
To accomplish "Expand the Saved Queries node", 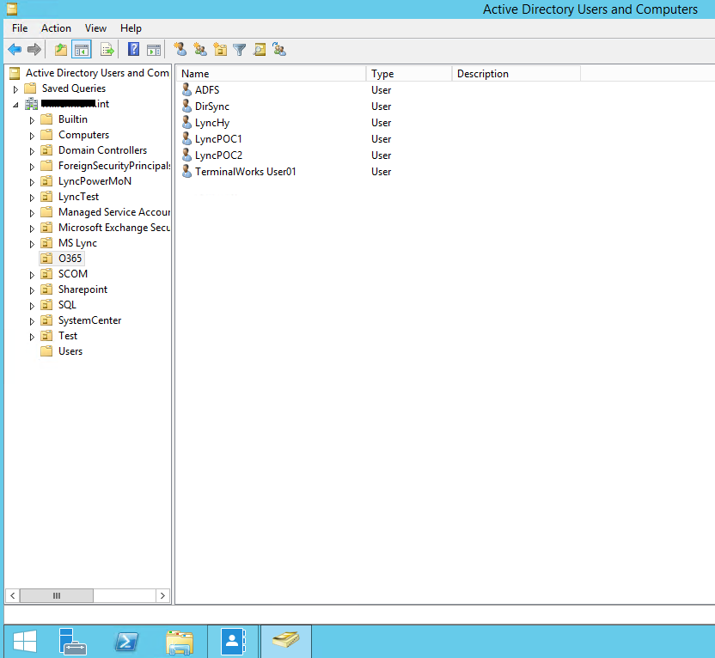I will tap(16, 89).
